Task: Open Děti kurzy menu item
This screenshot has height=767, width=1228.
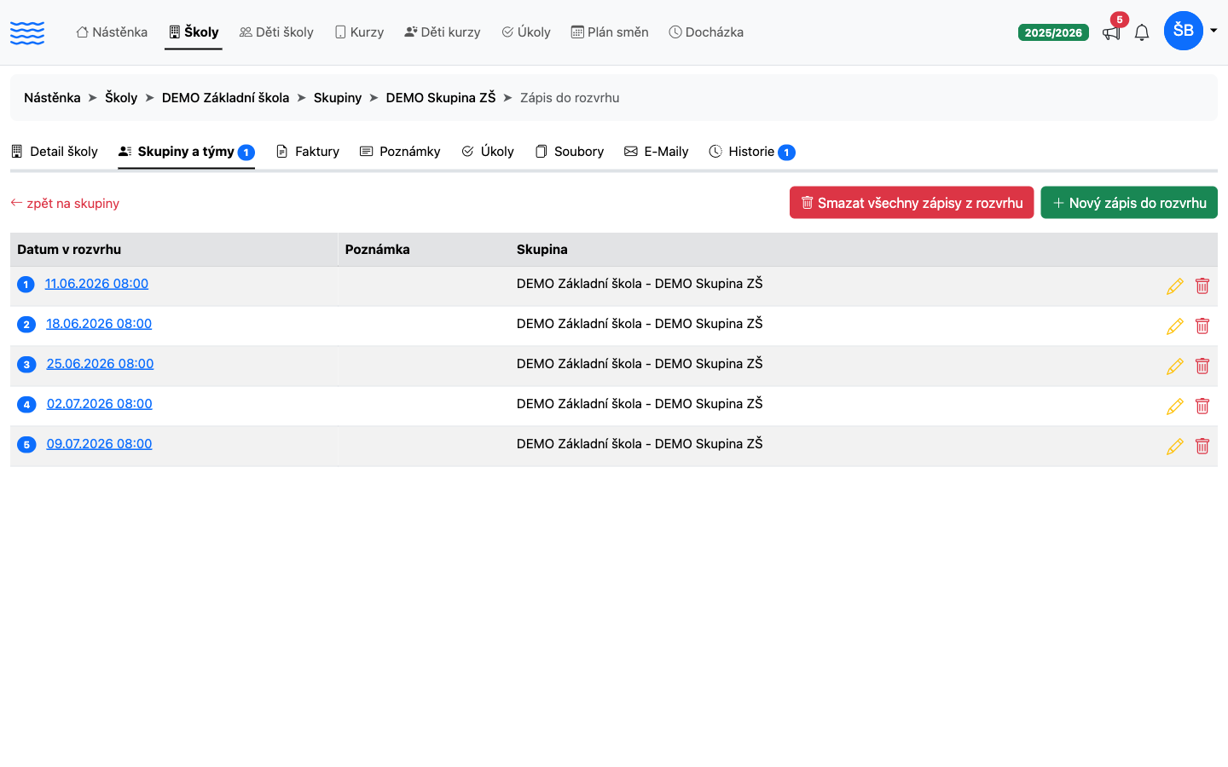Action: coord(442,32)
